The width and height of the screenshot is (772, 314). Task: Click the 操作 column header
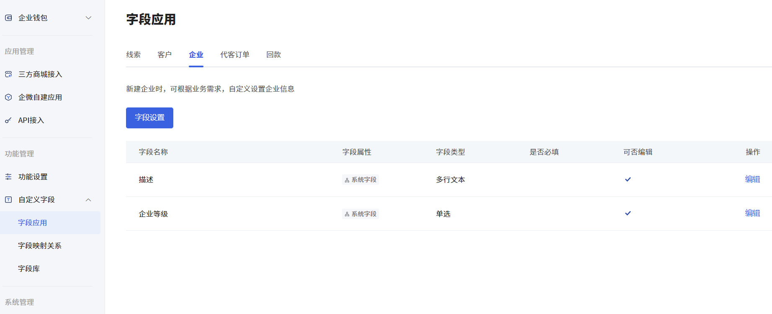point(753,152)
